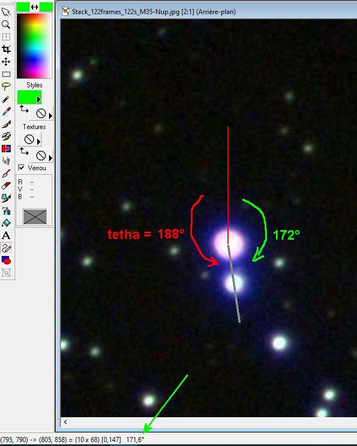Select the Airbrush spray can tool
The height and width of the screenshot is (446, 357).
6,210
